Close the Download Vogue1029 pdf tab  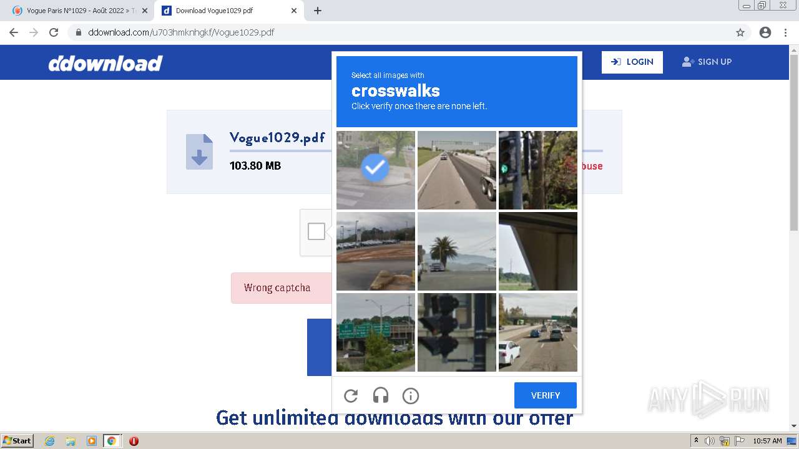click(x=294, y=11)
